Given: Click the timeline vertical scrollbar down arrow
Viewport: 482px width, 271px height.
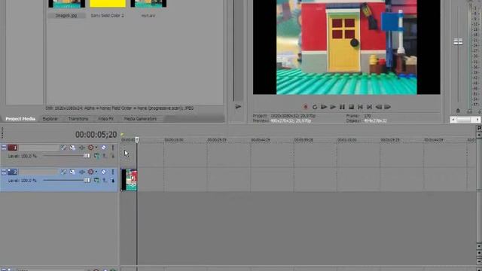Looking at the screenshot, I should click(479, 246).
